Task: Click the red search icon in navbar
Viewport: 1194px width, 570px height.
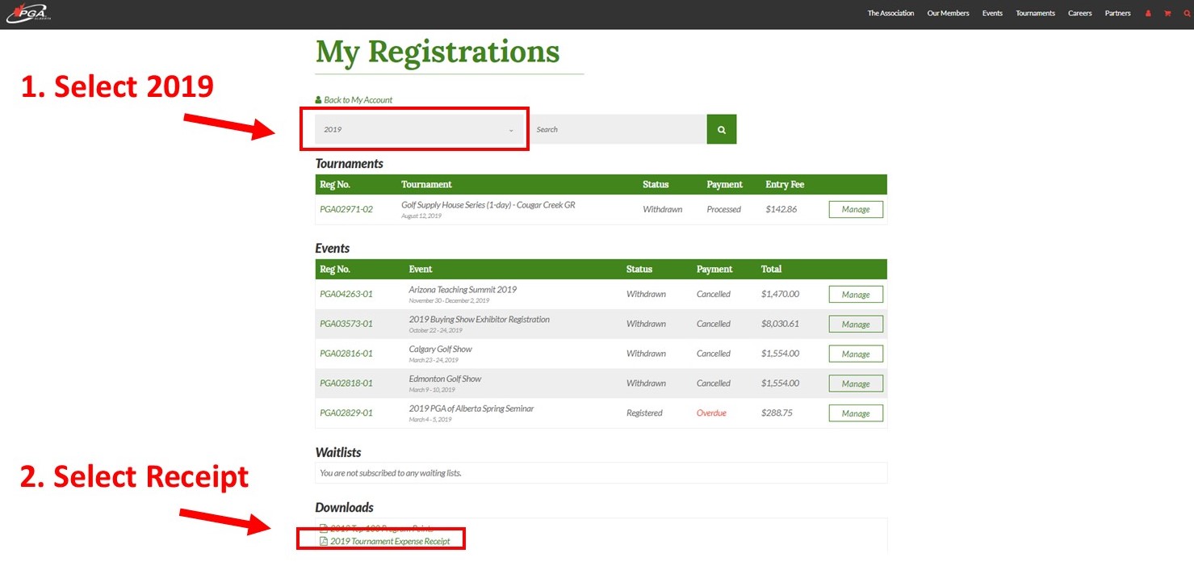Action: (1186, 14)
